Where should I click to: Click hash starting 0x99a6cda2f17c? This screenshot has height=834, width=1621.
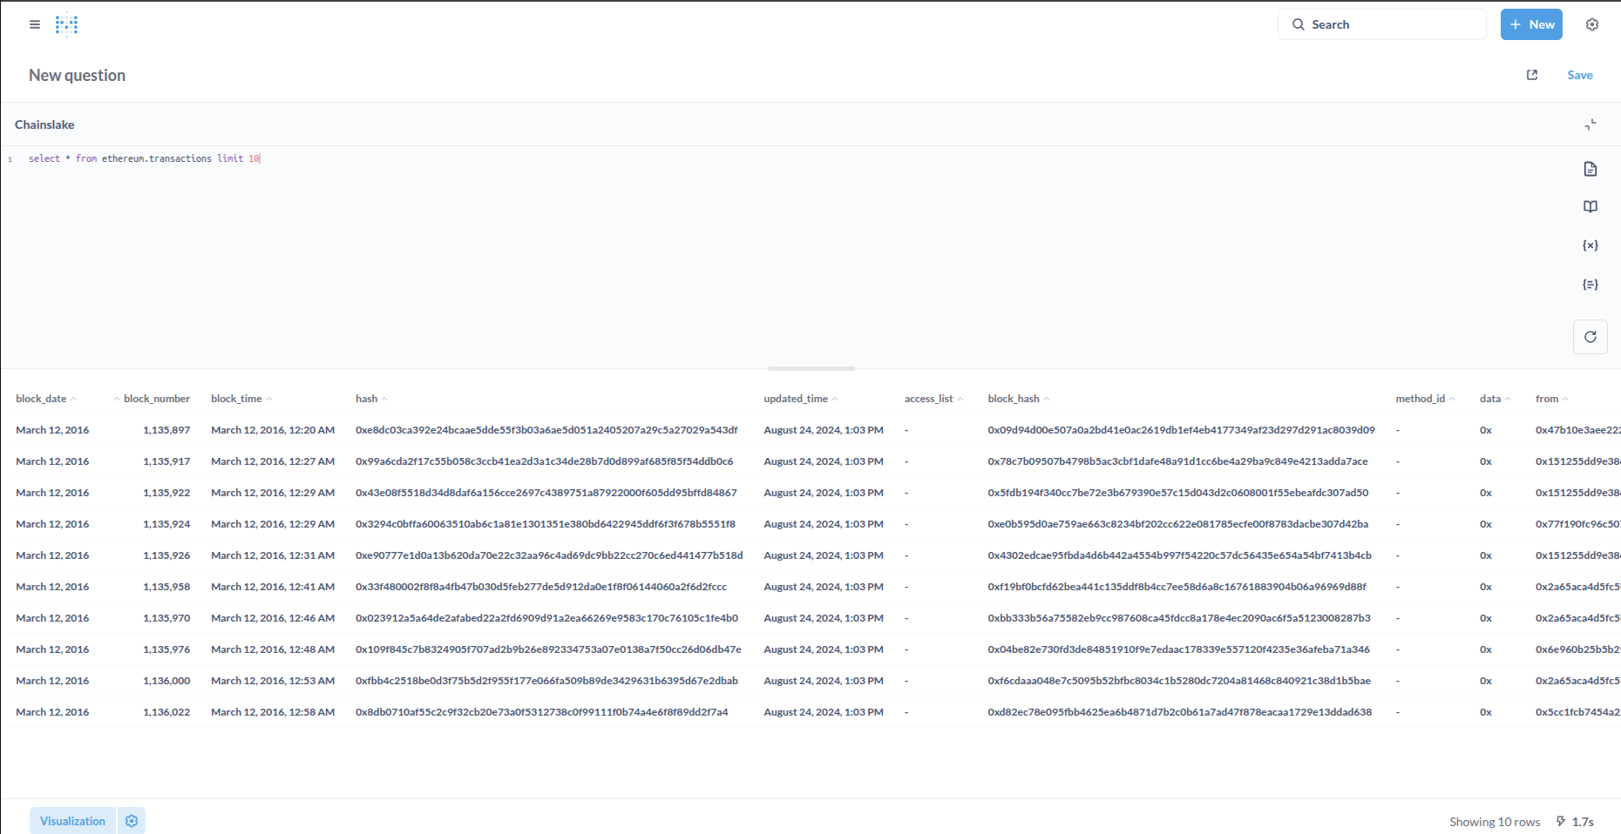[545, 461]
